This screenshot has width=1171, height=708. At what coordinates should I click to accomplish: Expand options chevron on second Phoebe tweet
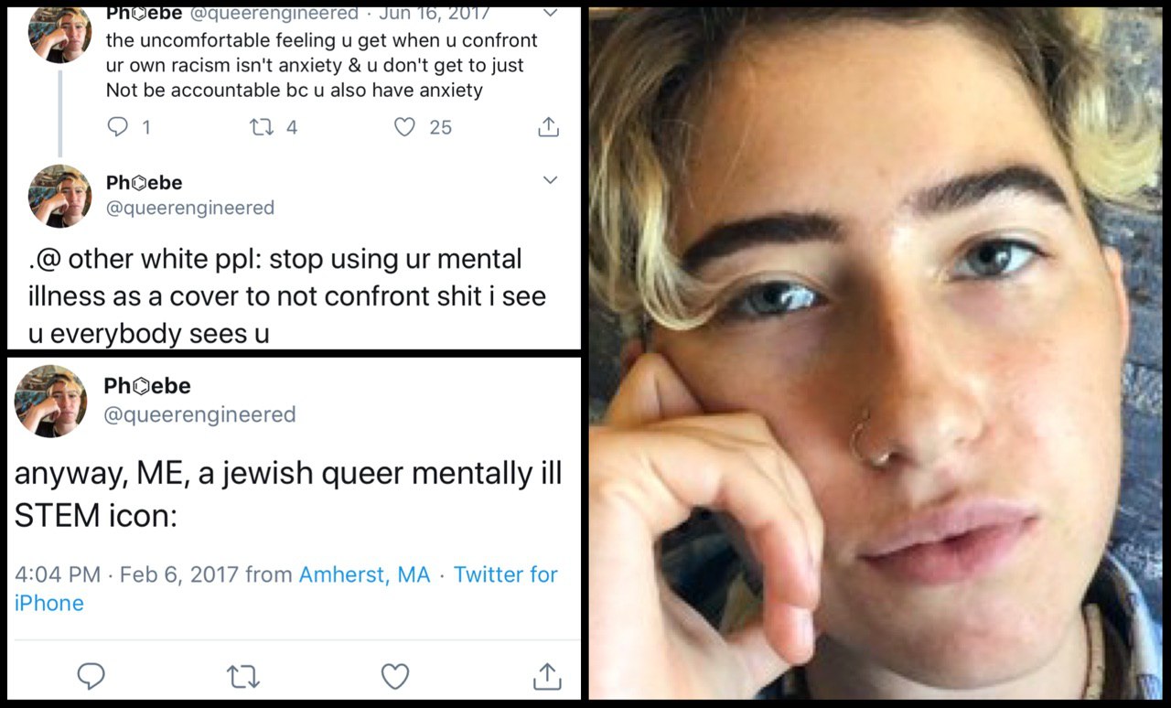point(550,180)
